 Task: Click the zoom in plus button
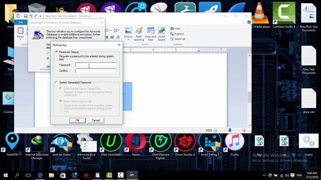[244, 130]
